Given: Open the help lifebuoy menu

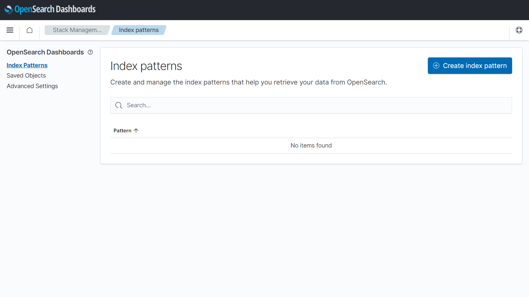Looking at the screenshot, I should pos(519,30).
